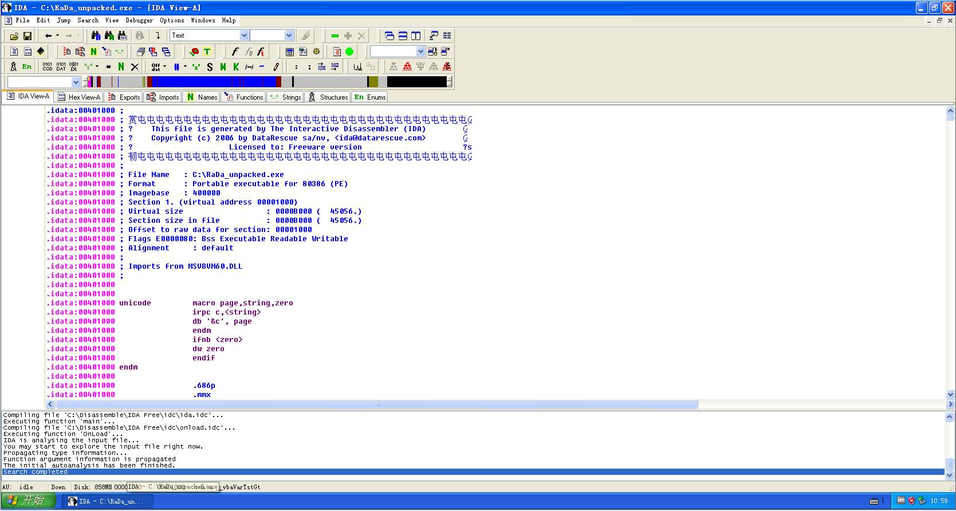Open a file with the folder icon
Screen dimensions: 956x511
[14, 36]
